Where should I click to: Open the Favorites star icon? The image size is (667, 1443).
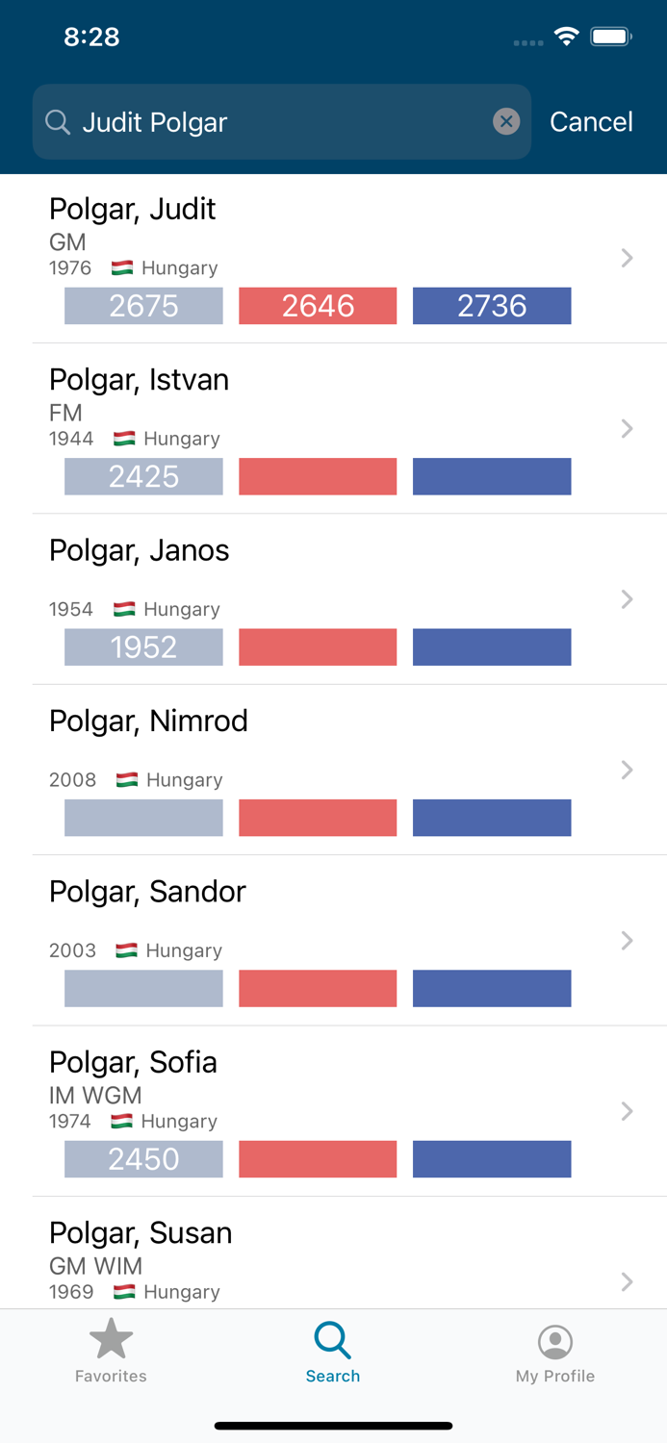point(111,1335)
